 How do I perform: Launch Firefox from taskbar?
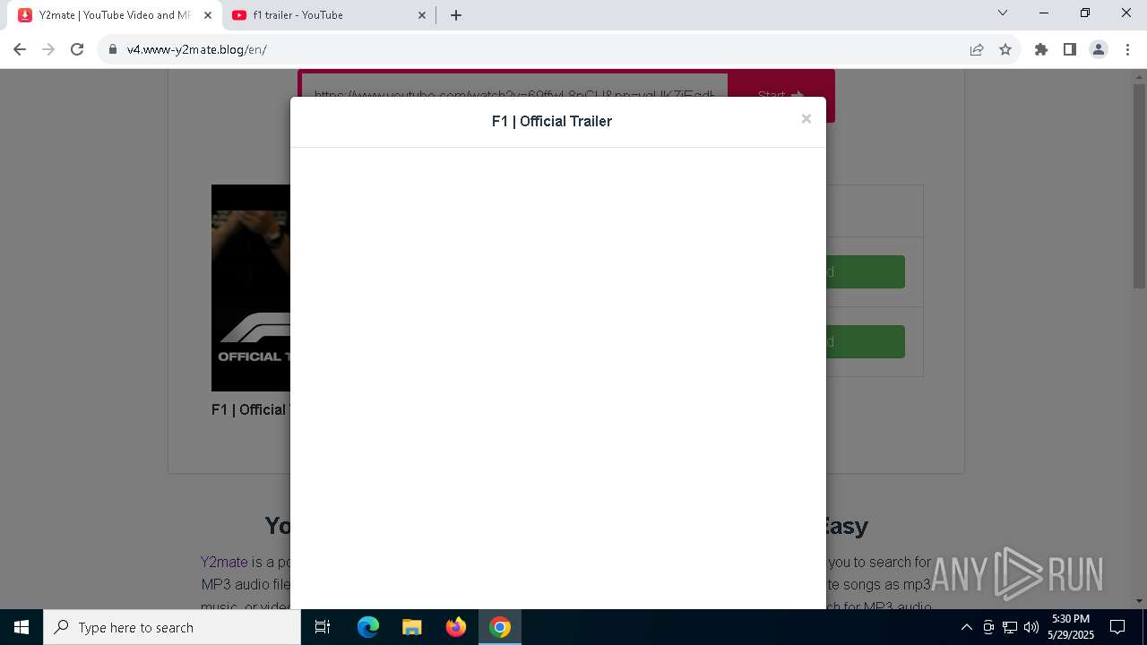[x=455, y=627]
